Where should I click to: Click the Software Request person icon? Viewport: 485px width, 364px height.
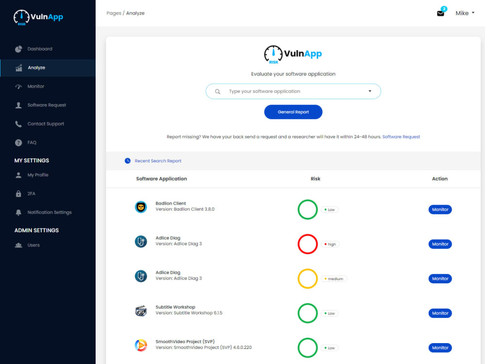18,105
